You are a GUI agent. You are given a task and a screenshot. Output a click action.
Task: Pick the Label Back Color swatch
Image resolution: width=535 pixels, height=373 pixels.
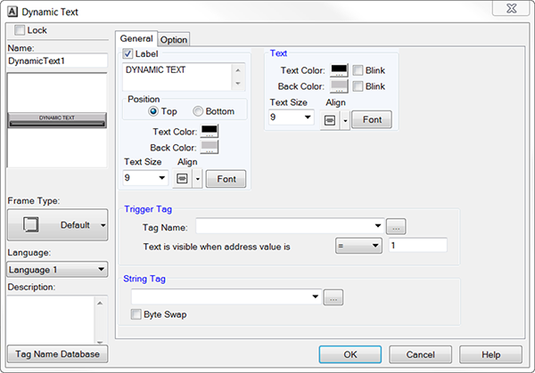pyautogui.click(x=210, y=147)
